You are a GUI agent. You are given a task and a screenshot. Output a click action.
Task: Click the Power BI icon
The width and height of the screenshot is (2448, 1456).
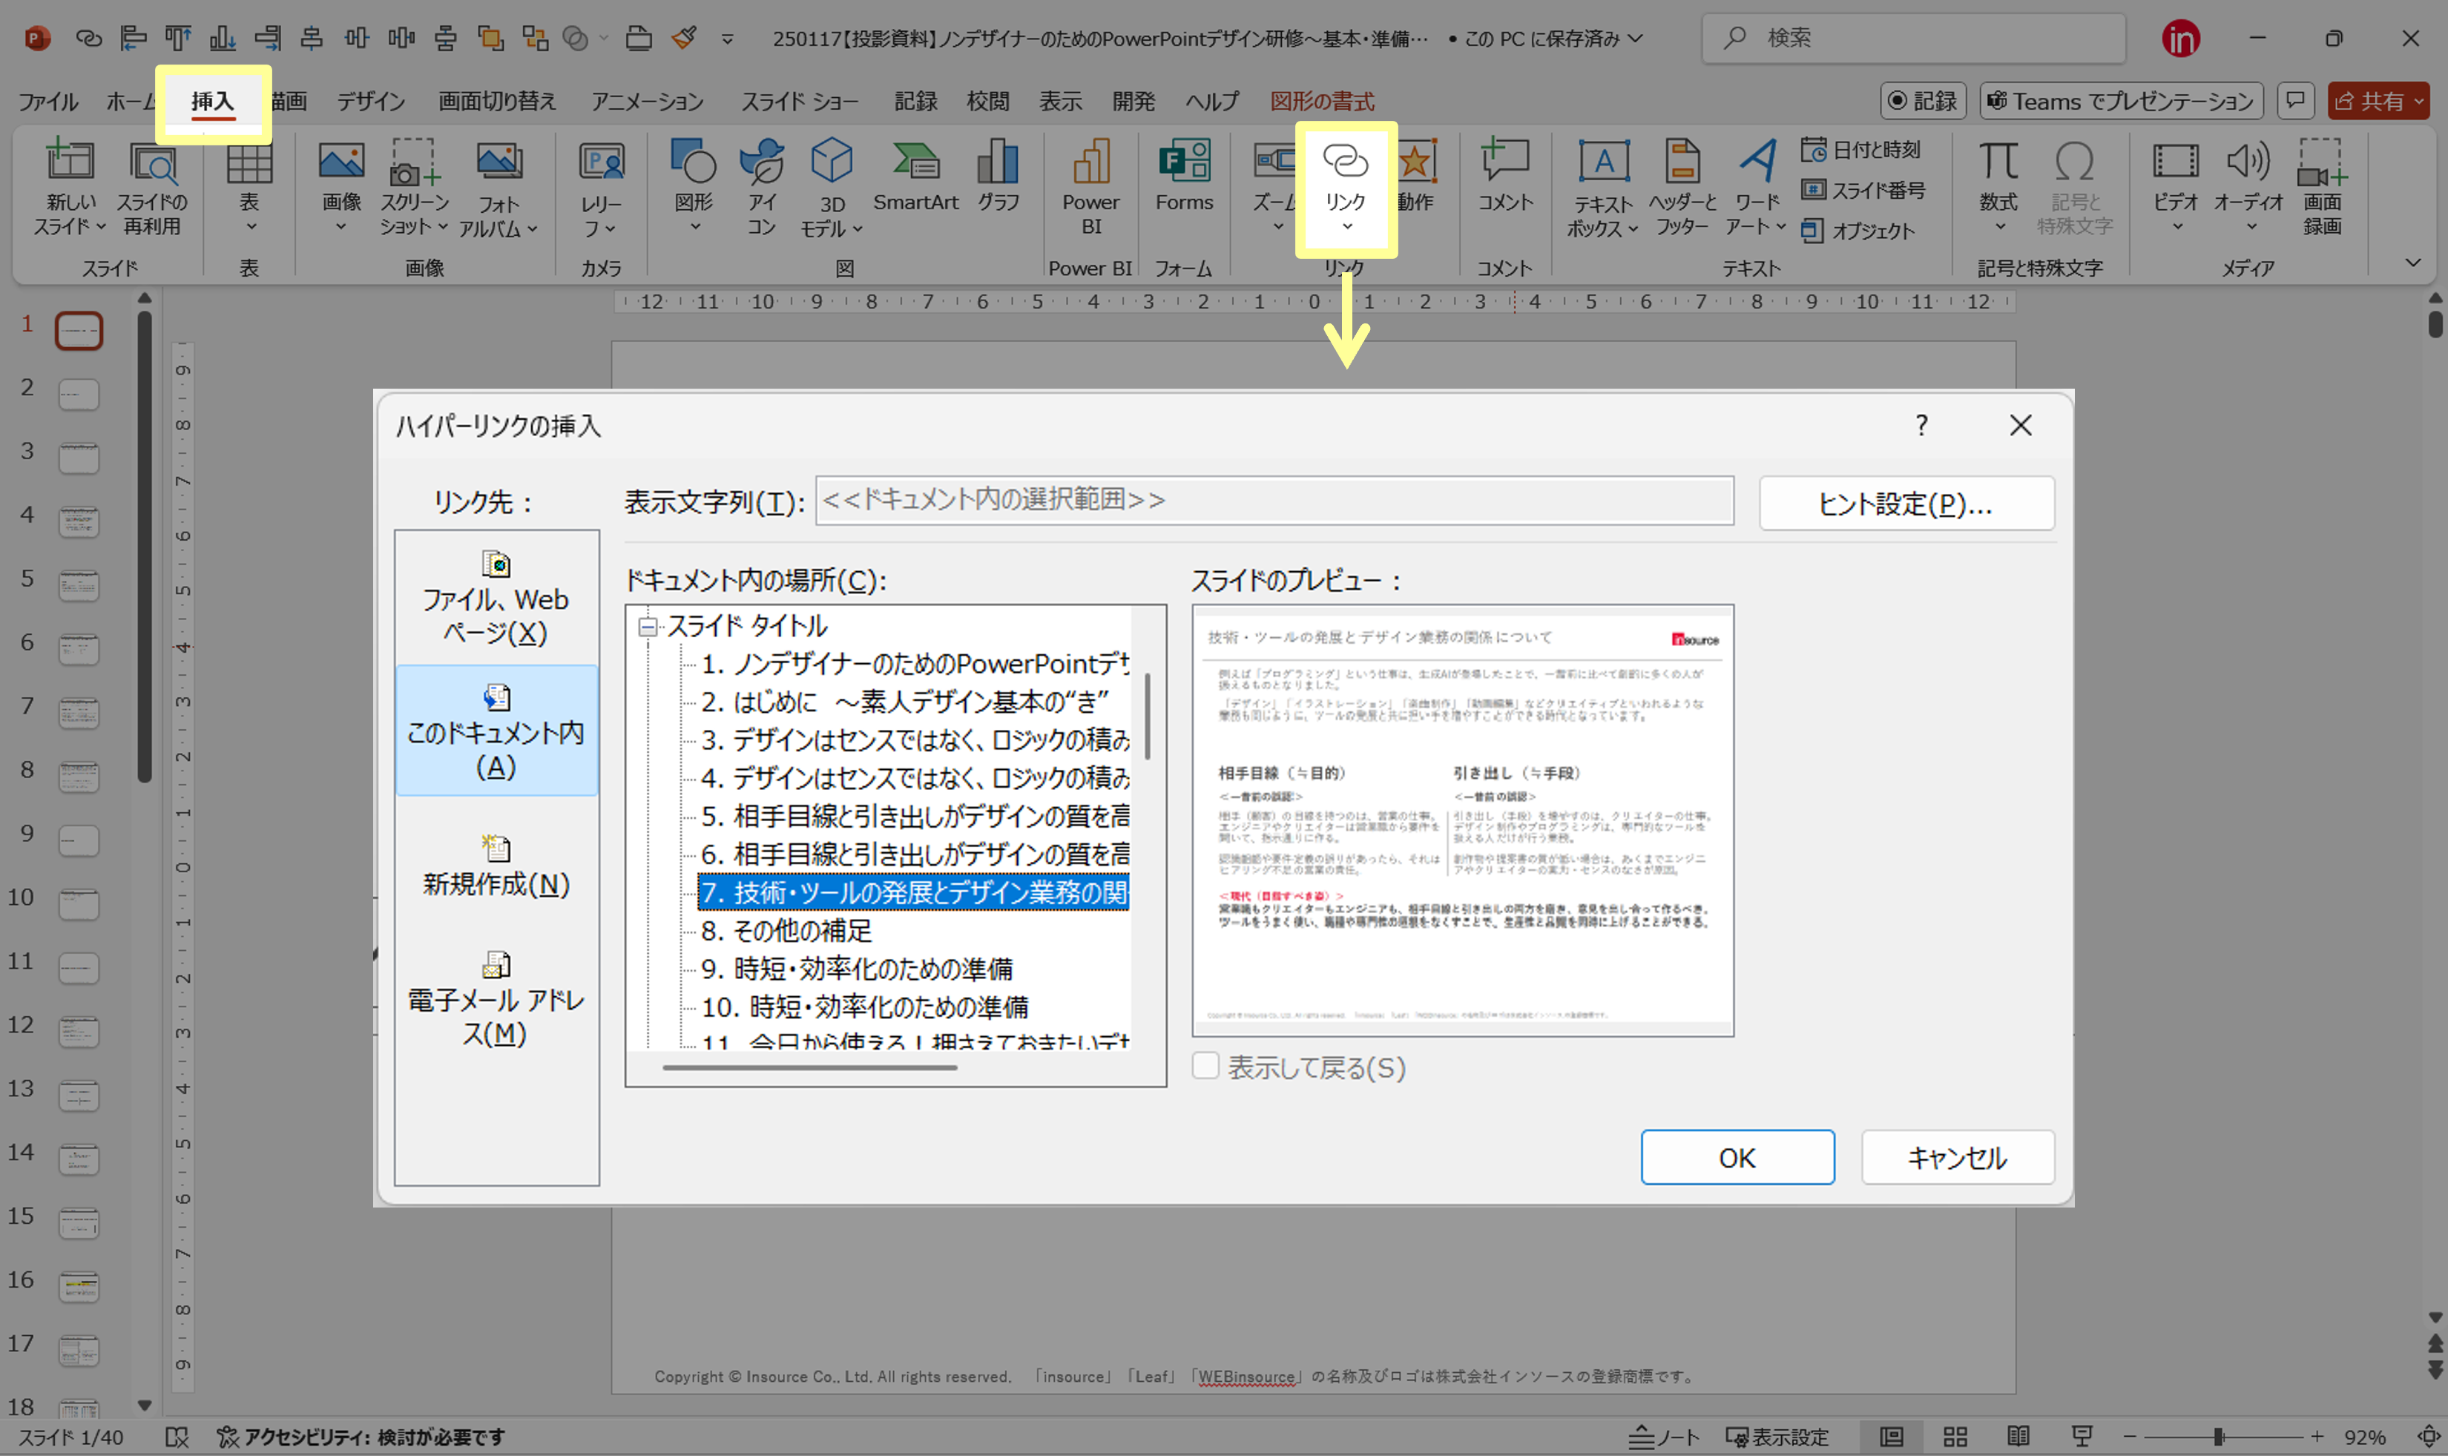1091,188
